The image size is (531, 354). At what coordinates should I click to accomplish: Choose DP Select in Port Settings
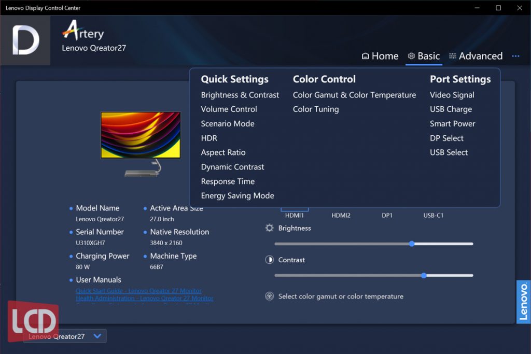click(446, 138)
